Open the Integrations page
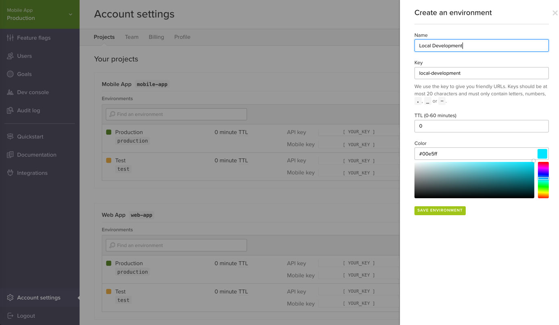This screenshot has height=325, width=559. tap(31, 173)
